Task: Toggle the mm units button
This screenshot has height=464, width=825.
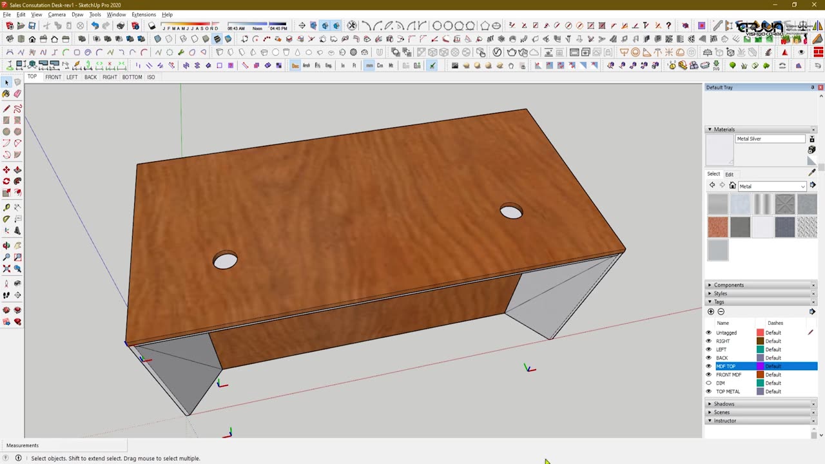Action: coord(369,65)
